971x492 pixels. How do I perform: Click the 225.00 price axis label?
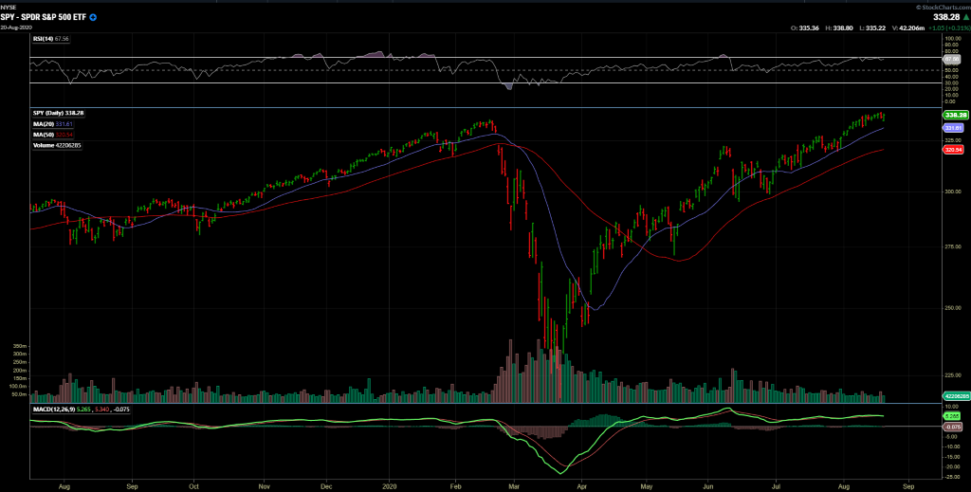pos(952,374)
